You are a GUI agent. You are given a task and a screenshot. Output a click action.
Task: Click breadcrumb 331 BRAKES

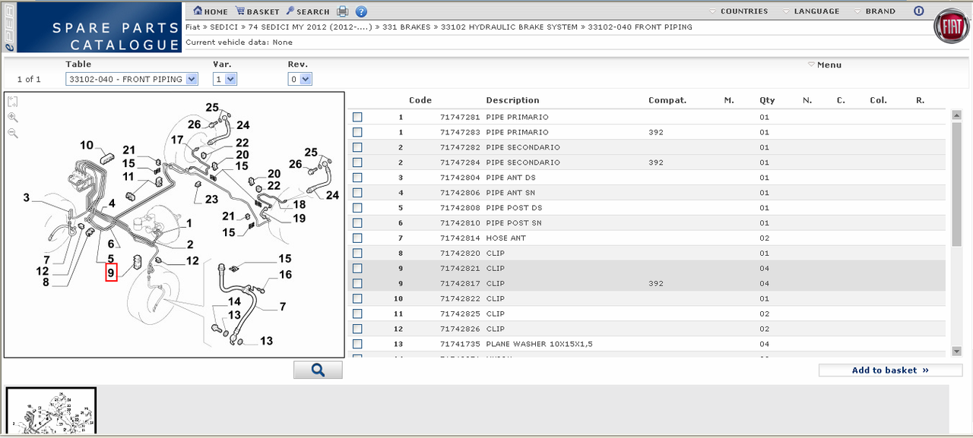pyautogui.click(x=406, y=27)
